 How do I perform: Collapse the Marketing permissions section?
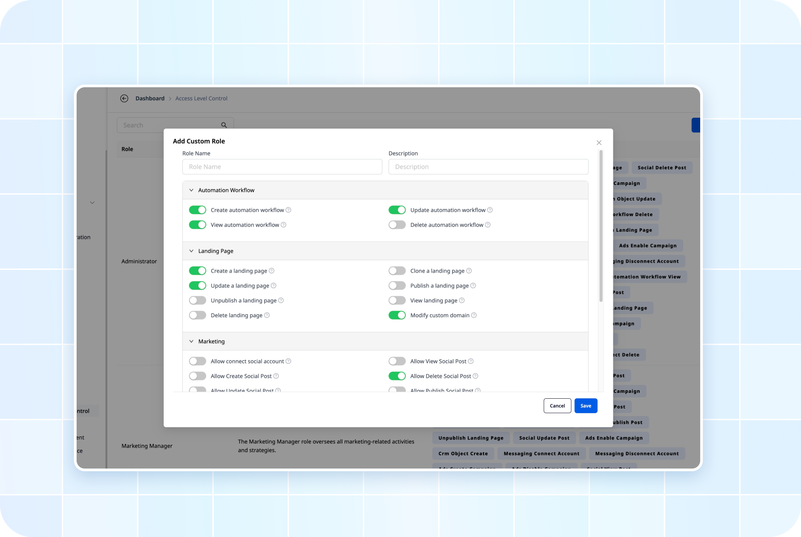191,341
